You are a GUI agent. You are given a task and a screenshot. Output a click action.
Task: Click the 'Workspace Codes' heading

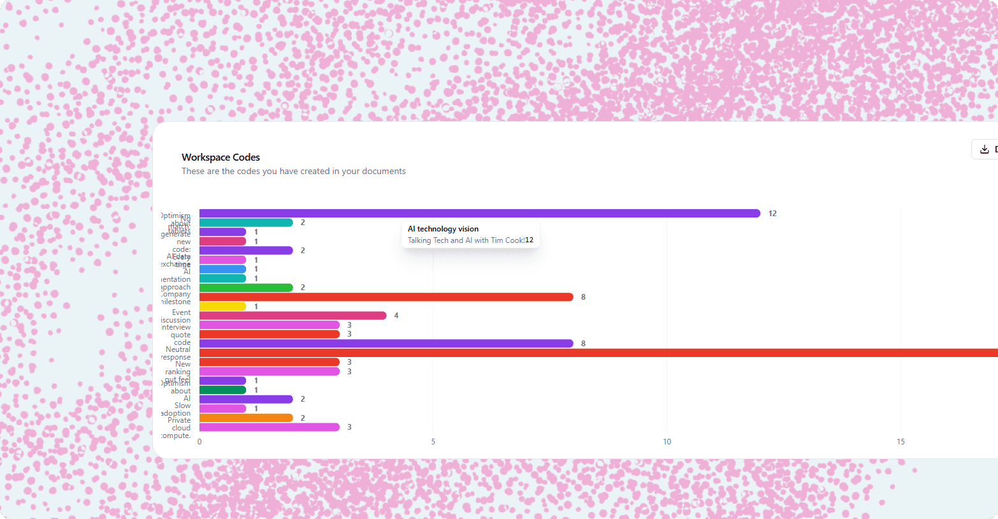click(220, 157)
